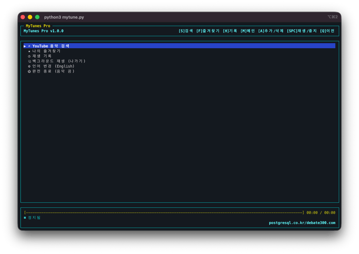The width and height of the screenshot is (359, 254).
Task: Click the [A]추가/삭제 shortcut hint
Action: click(x=271, y=31)
